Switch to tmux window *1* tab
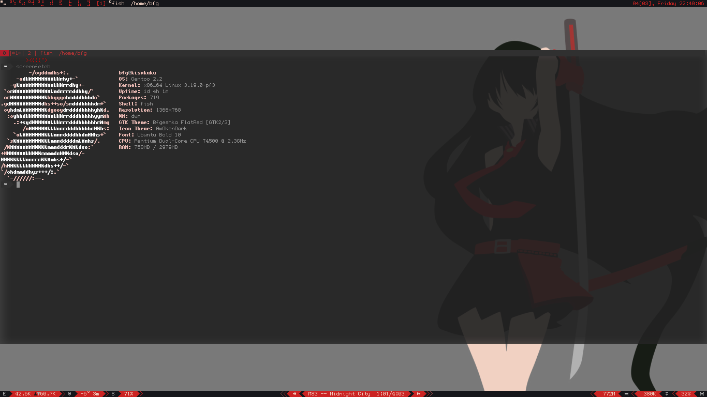Viewport: 707px width, 397px height. click(x=18, y=53)
